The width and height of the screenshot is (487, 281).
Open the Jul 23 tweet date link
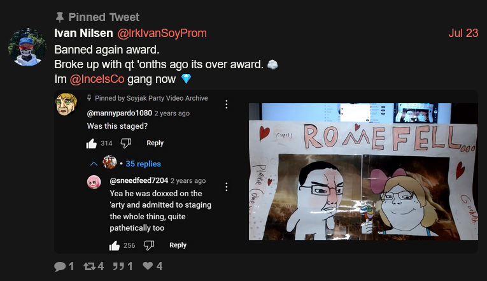[x=463, y=33]
